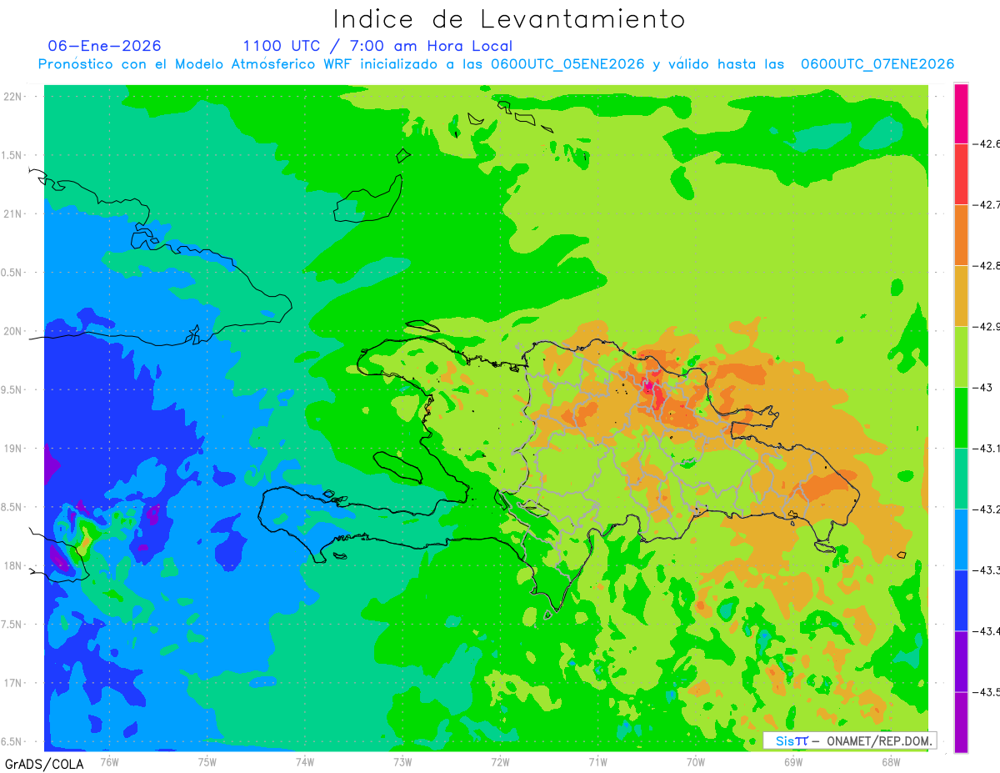Click the violet swatch below -43.5
Image resolution: width=1000 pixels, height=773 pixels.
(961, 722)
